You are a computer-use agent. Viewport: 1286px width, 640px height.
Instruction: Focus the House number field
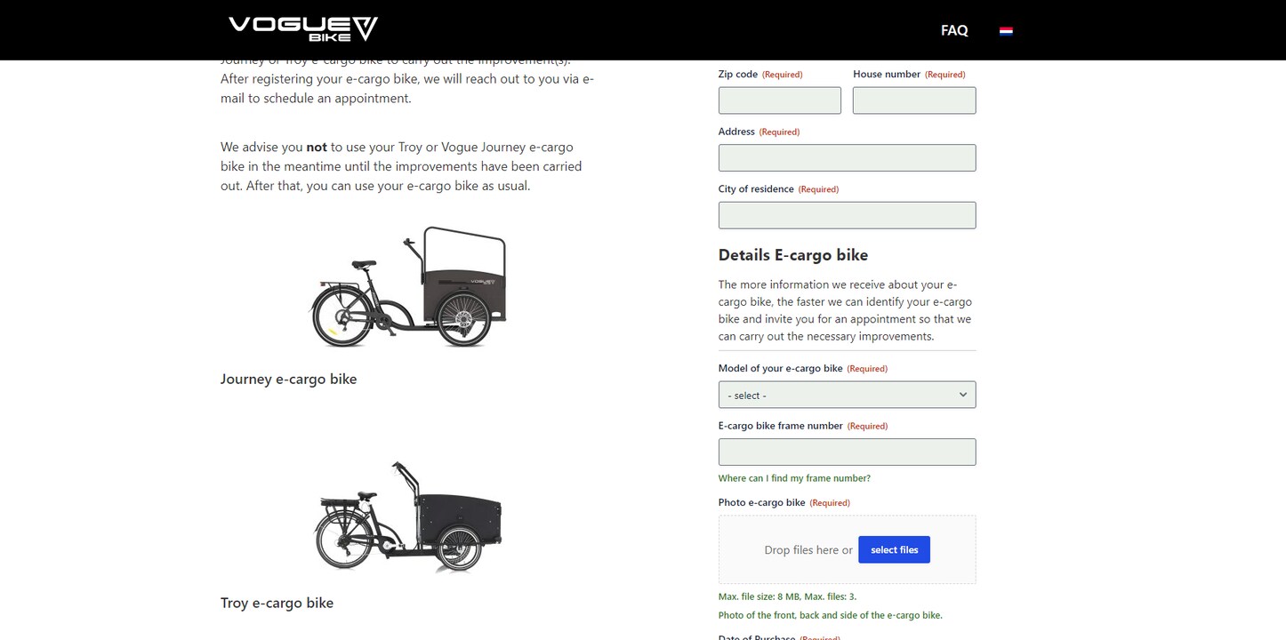click(914, 100)
